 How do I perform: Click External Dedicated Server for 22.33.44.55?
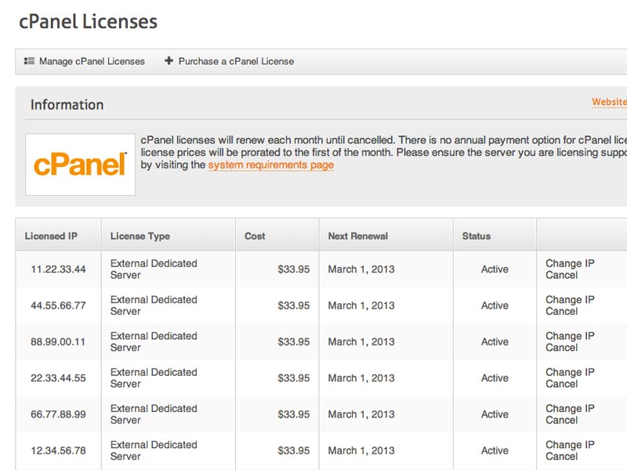click(154, 378)
